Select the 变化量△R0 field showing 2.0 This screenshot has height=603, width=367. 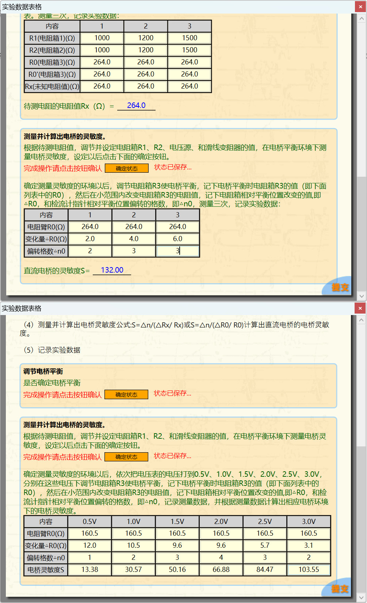tap(90, 239)
